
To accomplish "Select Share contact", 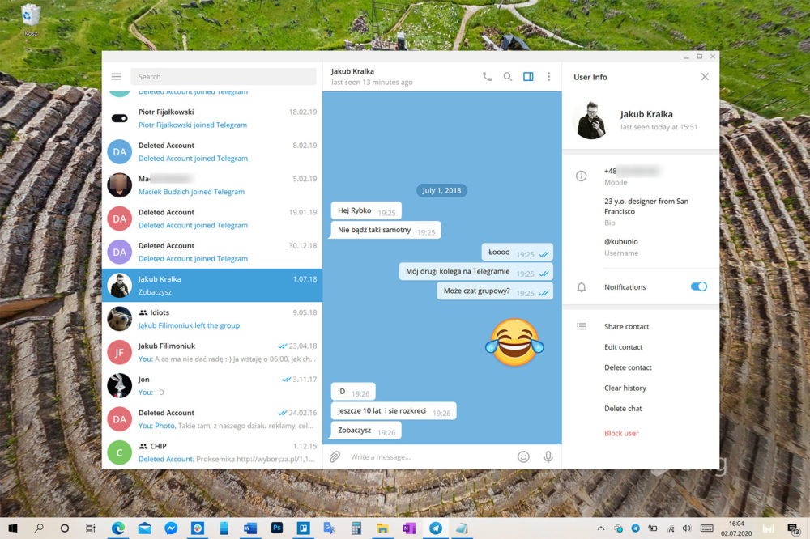I will [627, 326].
